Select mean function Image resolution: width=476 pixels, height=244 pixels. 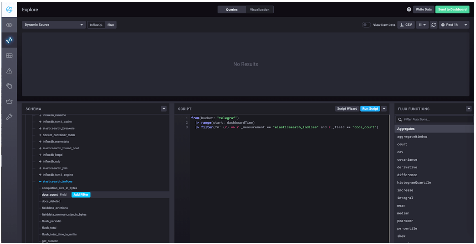tap(401, 205)
